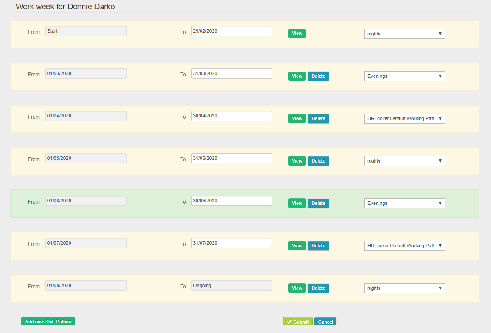The height and width of the screenshot is (333, 491).
Task: View the highlighted 01/06/2020 shift pattern
Action: pyautogui.click(x=297, y=203)
